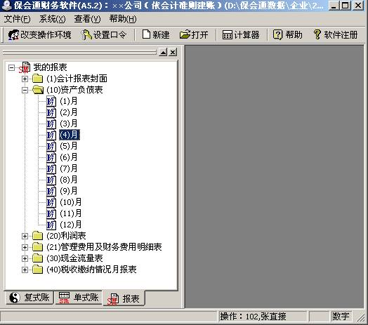Switch to the 单式账 tab
The image size is (368, 325).
[x=79, y=298]
